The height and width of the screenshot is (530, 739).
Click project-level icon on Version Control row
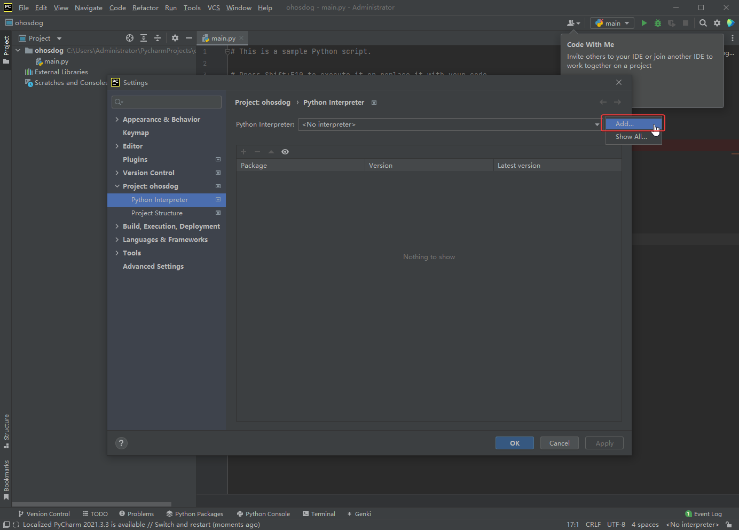[x=218, y=173]
